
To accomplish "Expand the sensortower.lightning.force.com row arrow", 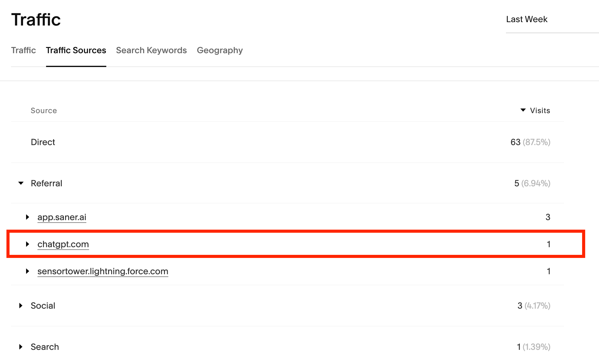I will (28, 271).
